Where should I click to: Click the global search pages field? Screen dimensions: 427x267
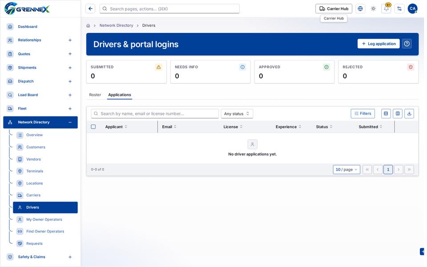pyautogui.click(x=169, y=9)
